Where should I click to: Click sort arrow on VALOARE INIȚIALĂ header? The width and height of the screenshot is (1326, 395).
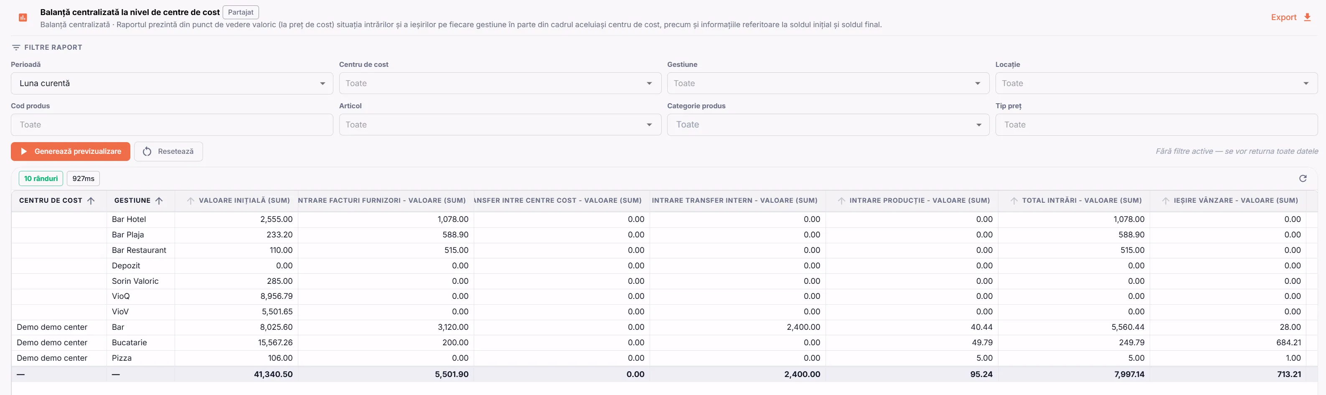coord(191,201)
